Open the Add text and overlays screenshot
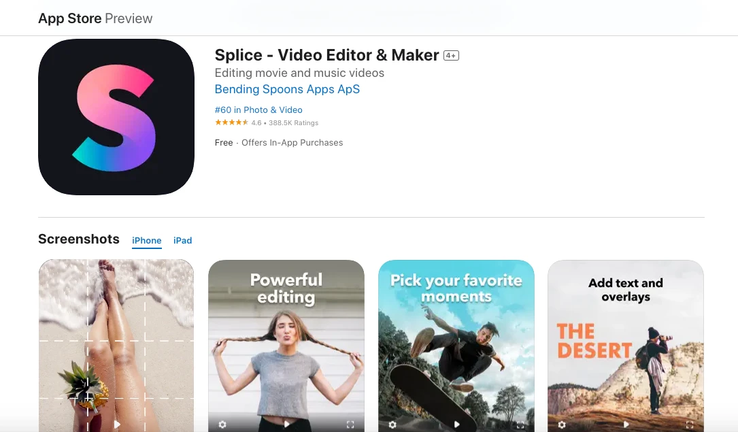This screenshot has width=738, height=432. point(626,346)
